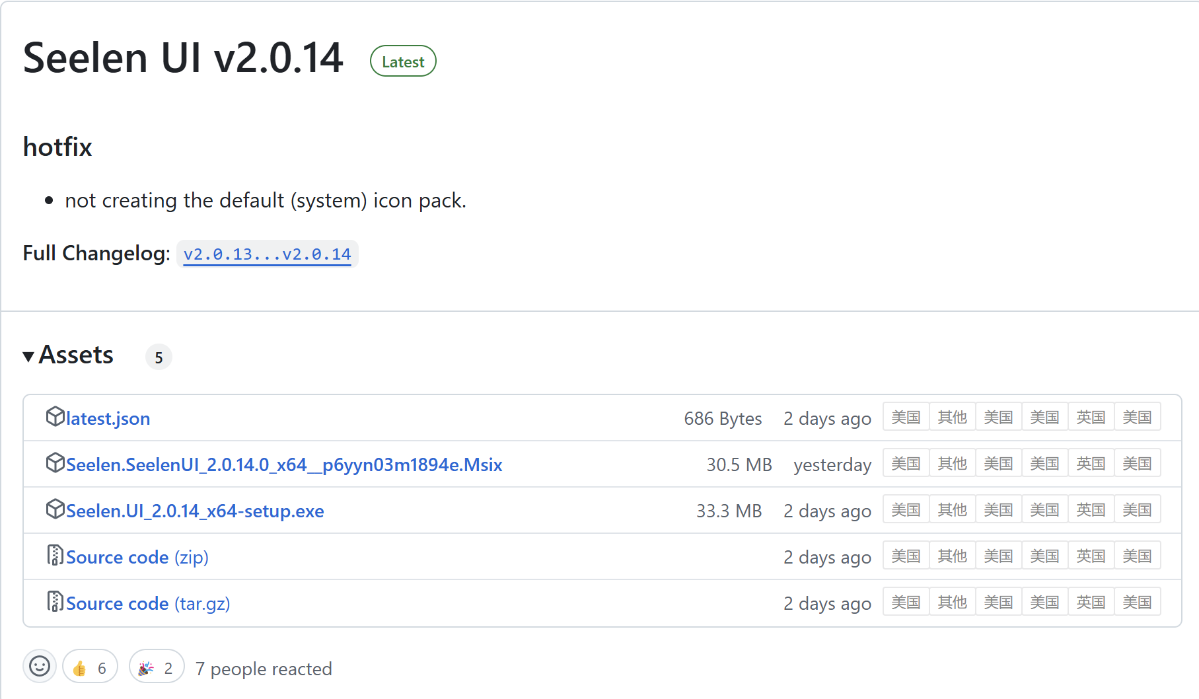Add a thumbs-up reaction showing 6
The image size is (1199, 699).
pos(90,667)
